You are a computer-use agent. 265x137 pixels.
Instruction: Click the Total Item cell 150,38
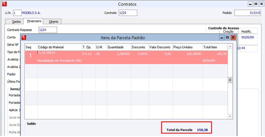[222, 54]
